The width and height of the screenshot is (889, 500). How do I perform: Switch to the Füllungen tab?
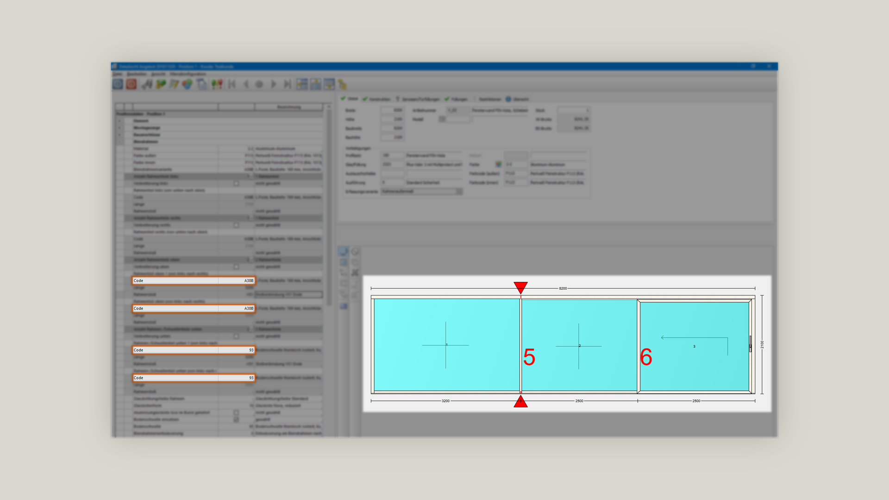pyautogui.click(x=456, y=99)
